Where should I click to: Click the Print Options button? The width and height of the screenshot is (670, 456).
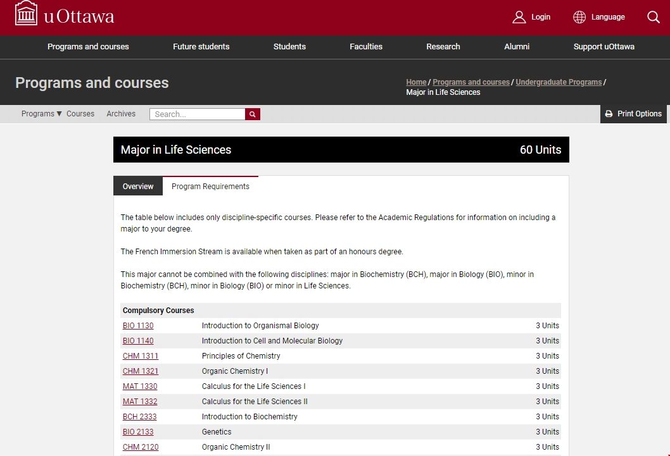(x=633, y=114)
